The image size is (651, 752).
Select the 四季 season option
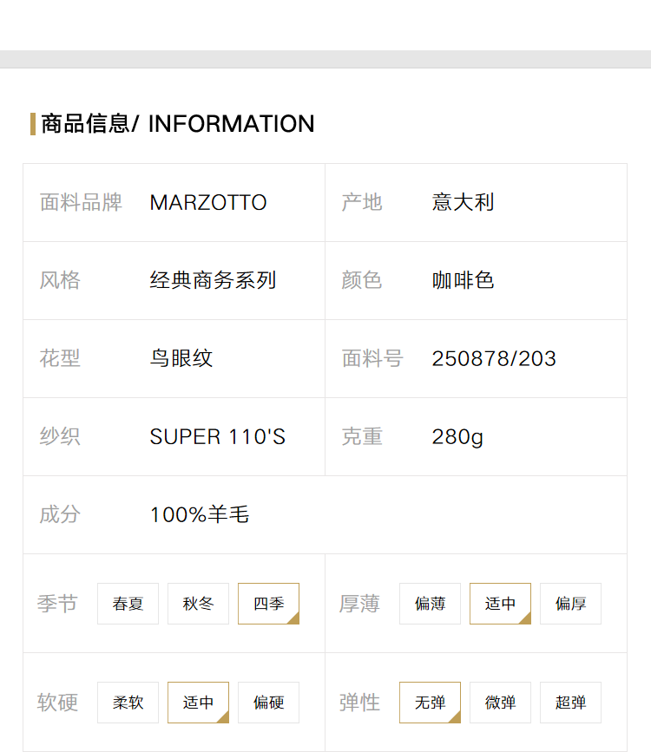[268, 604]
